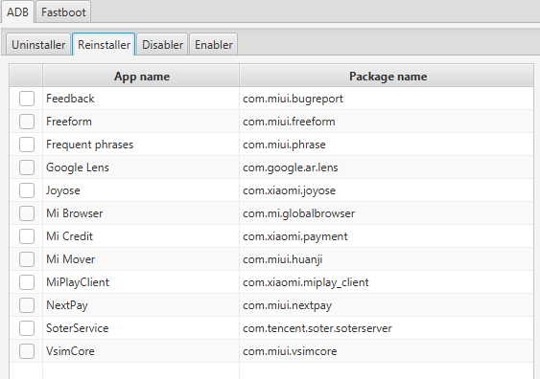Select the Mi Browser app name
Viewport: 540px width, 379px height.
coord(75,213)
